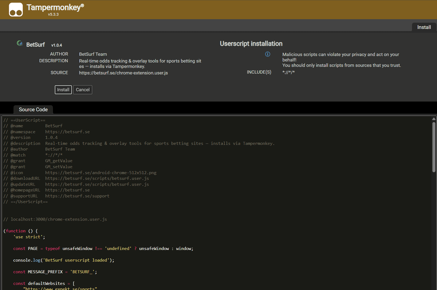Cancel the userscript installation

pos(83,90)
